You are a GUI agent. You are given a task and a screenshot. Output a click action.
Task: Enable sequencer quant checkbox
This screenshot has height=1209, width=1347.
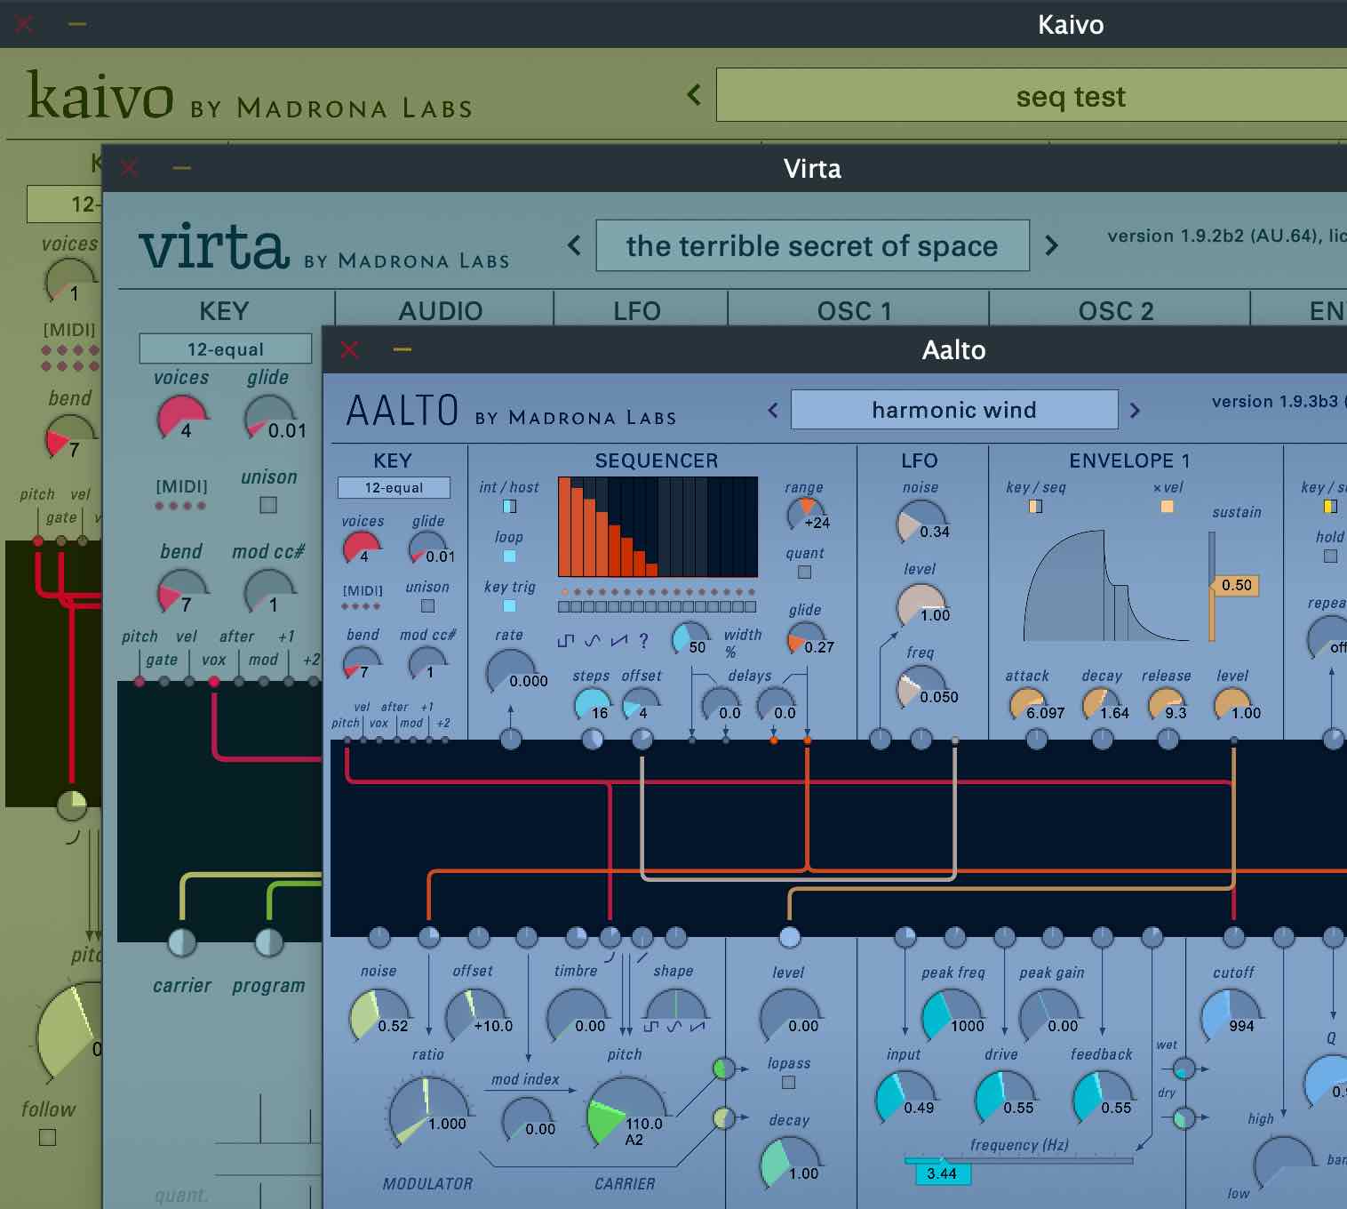804,572
